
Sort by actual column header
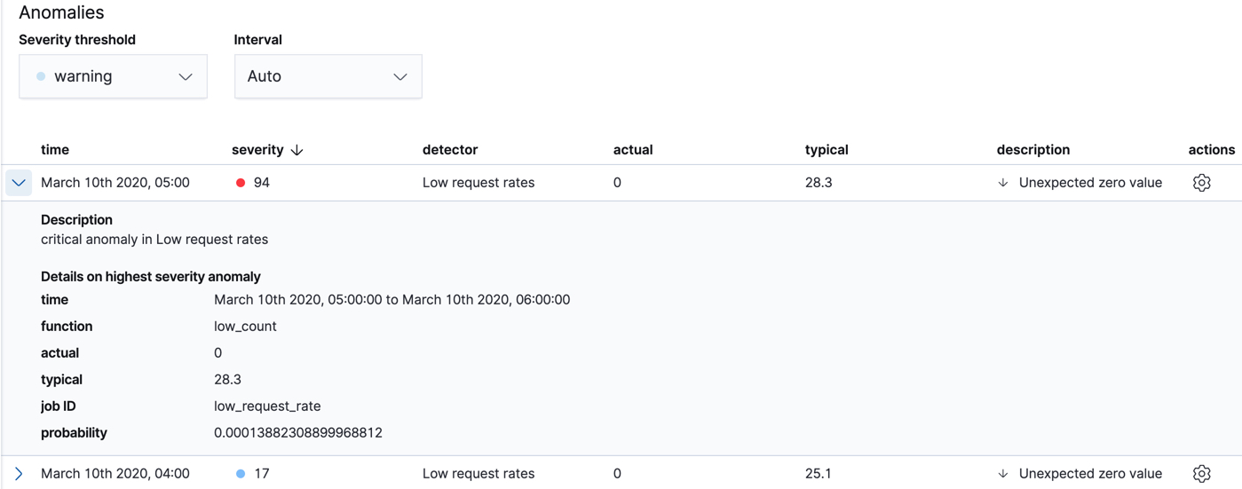coord(633,150)
